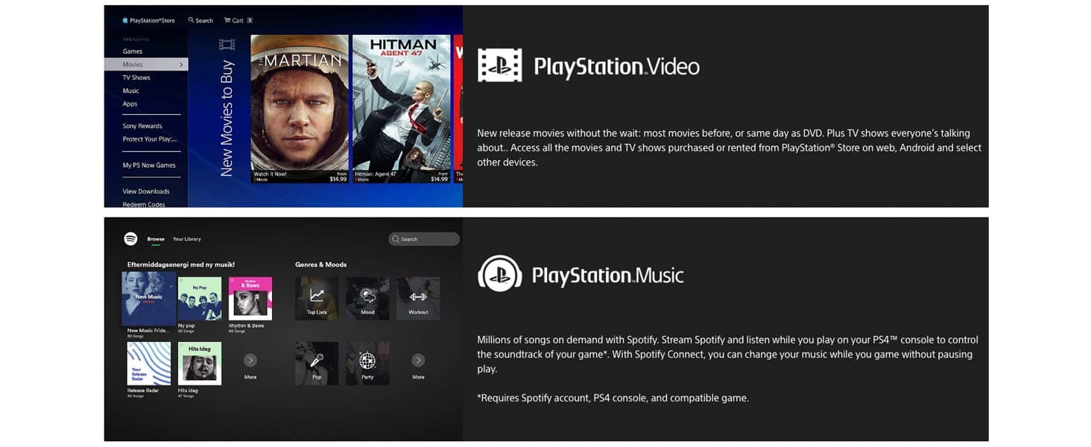The image size is (1091, 447).
Task: Click the Search magnifier in PlayStation Store
Action: [191, 20]
